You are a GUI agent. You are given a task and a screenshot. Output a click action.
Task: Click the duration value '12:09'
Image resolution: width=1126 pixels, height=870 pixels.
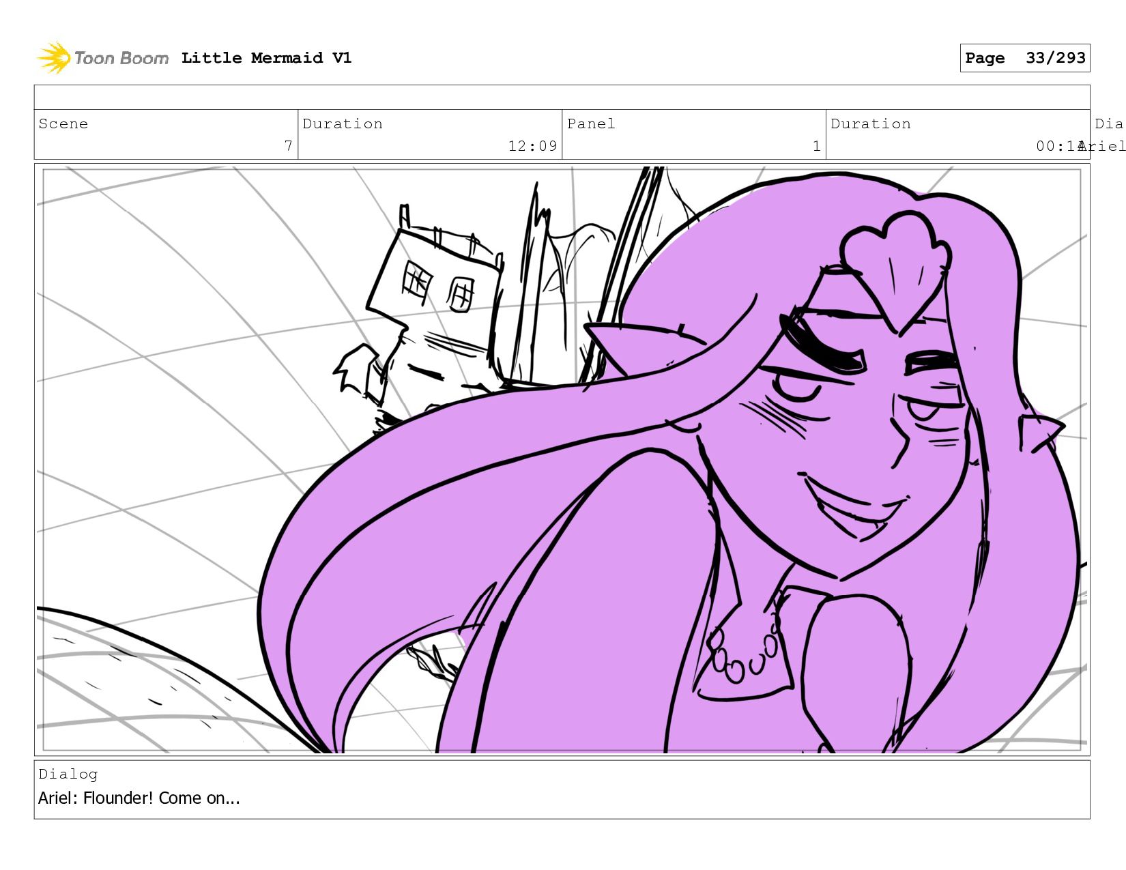[x=532, y=146]
